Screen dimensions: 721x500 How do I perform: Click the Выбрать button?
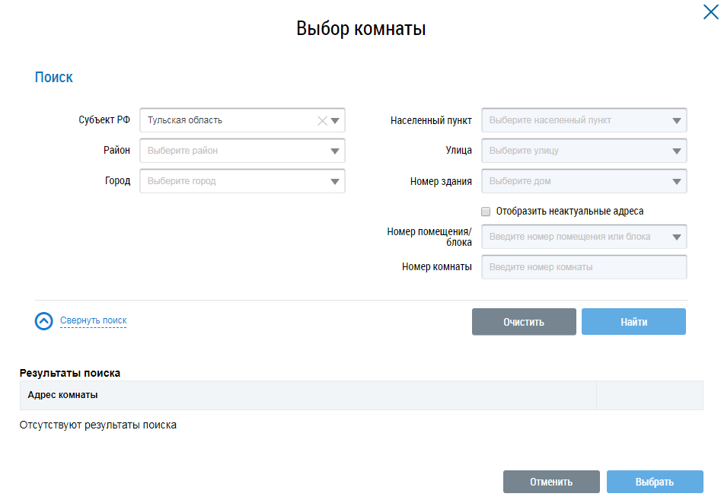coord(654,482)
